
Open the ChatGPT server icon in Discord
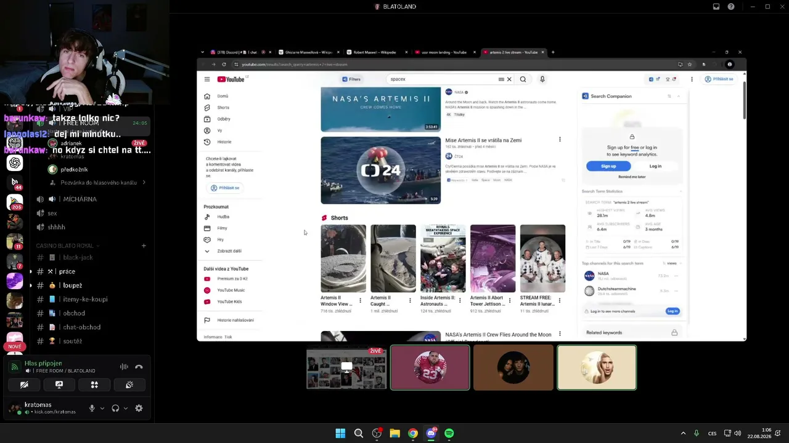[x=15, y=162]
